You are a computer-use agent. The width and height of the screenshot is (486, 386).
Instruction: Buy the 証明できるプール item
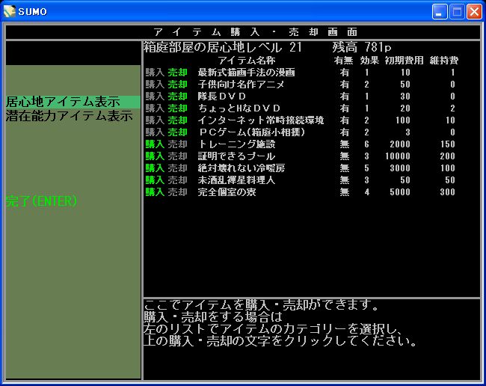(x=154, y=156)
